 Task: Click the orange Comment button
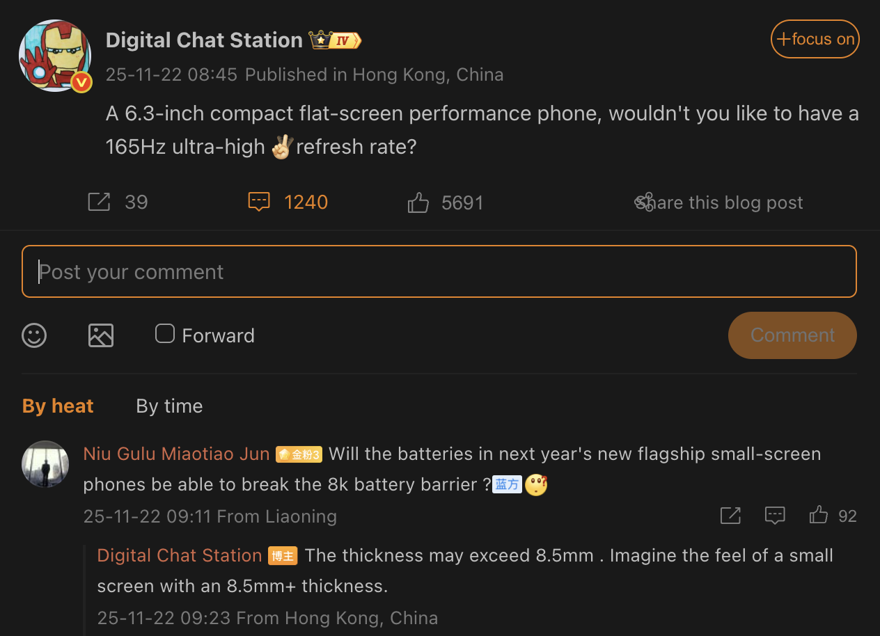click(x=792, y=335)
